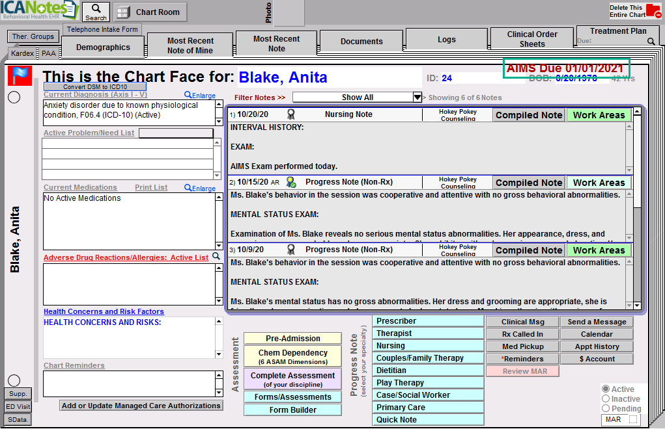This screenshot has height=429, width=665.
Task: Click the Delete This Entire Chart folder icon
Action: click(x=653, y=11)
